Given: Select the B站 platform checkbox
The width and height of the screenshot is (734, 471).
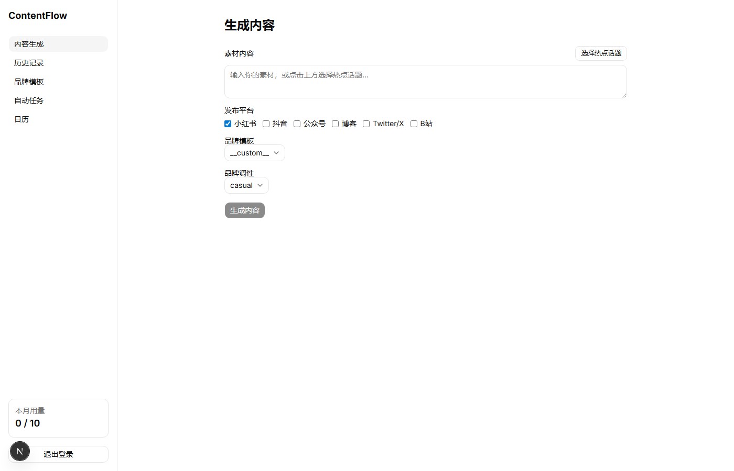Looking at the screenshot, I should tap(414, 124).
